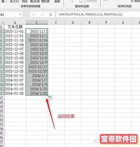Open the Auto Fill Options icon below column B

click(x=50, y=98)
